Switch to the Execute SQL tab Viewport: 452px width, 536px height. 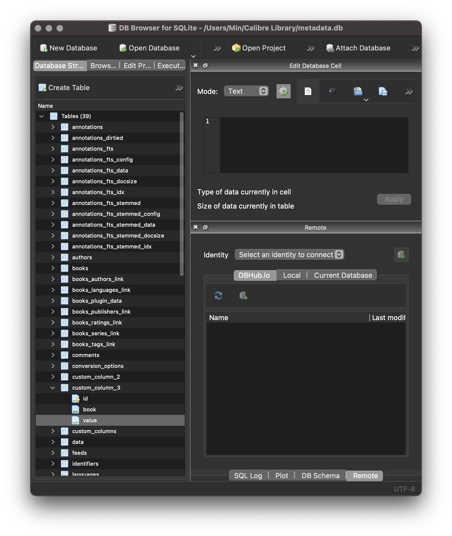coord(171,66)
